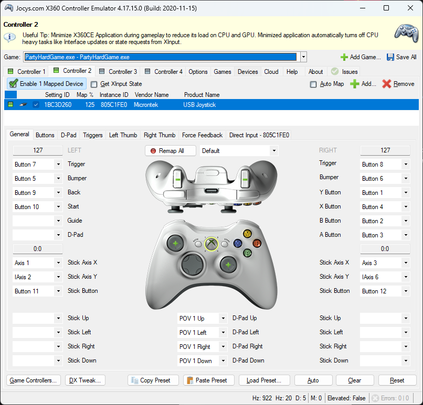
Task: Click the green plus Add device icon
Action: click(354, 84)
